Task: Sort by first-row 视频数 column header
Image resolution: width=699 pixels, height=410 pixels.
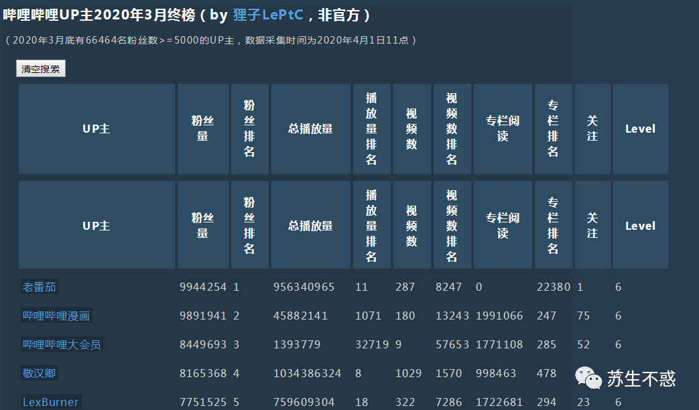Action: click(412, 129)
